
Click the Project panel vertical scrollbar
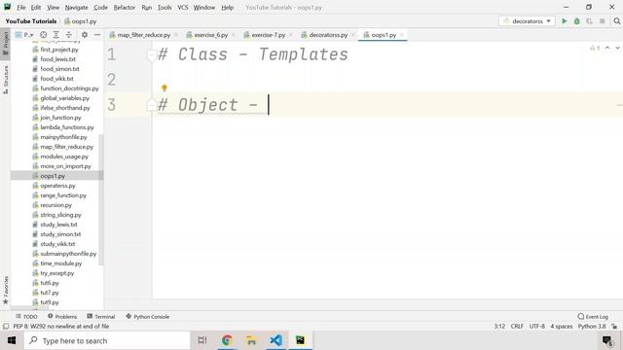[x=100, y=199]
